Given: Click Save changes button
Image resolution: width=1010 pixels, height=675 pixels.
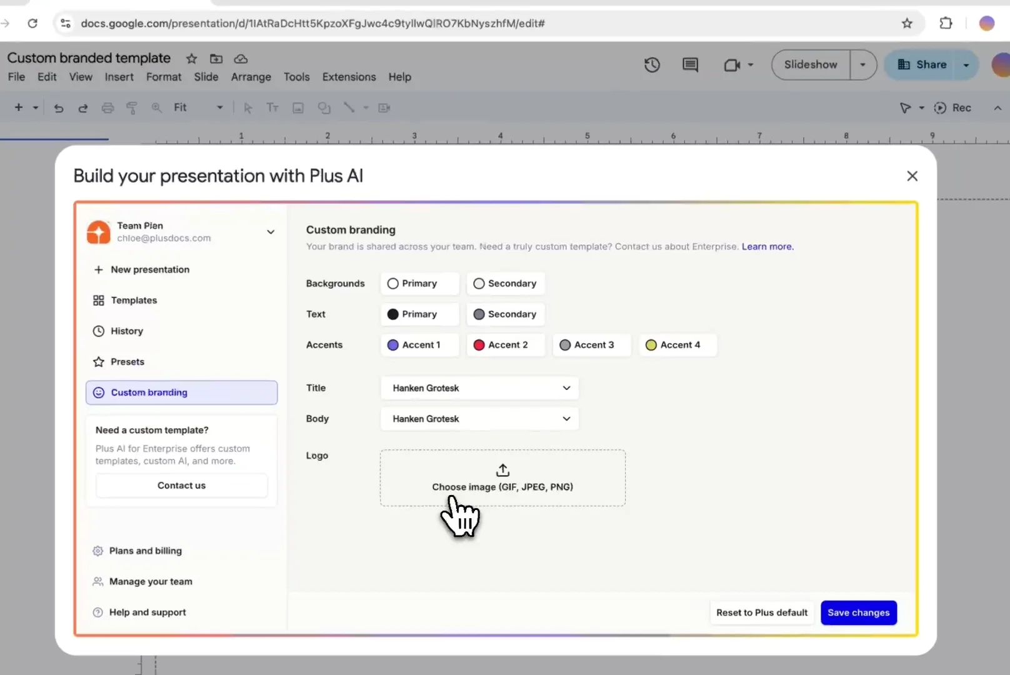Looking at the screenshot, I should coord(858,613).
